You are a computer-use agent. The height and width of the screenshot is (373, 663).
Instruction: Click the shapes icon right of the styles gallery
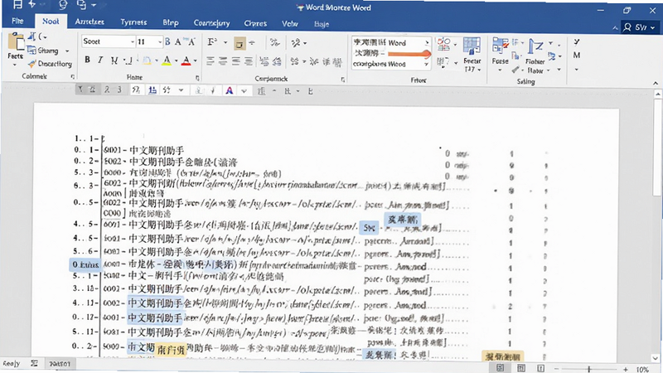point(443,44)
